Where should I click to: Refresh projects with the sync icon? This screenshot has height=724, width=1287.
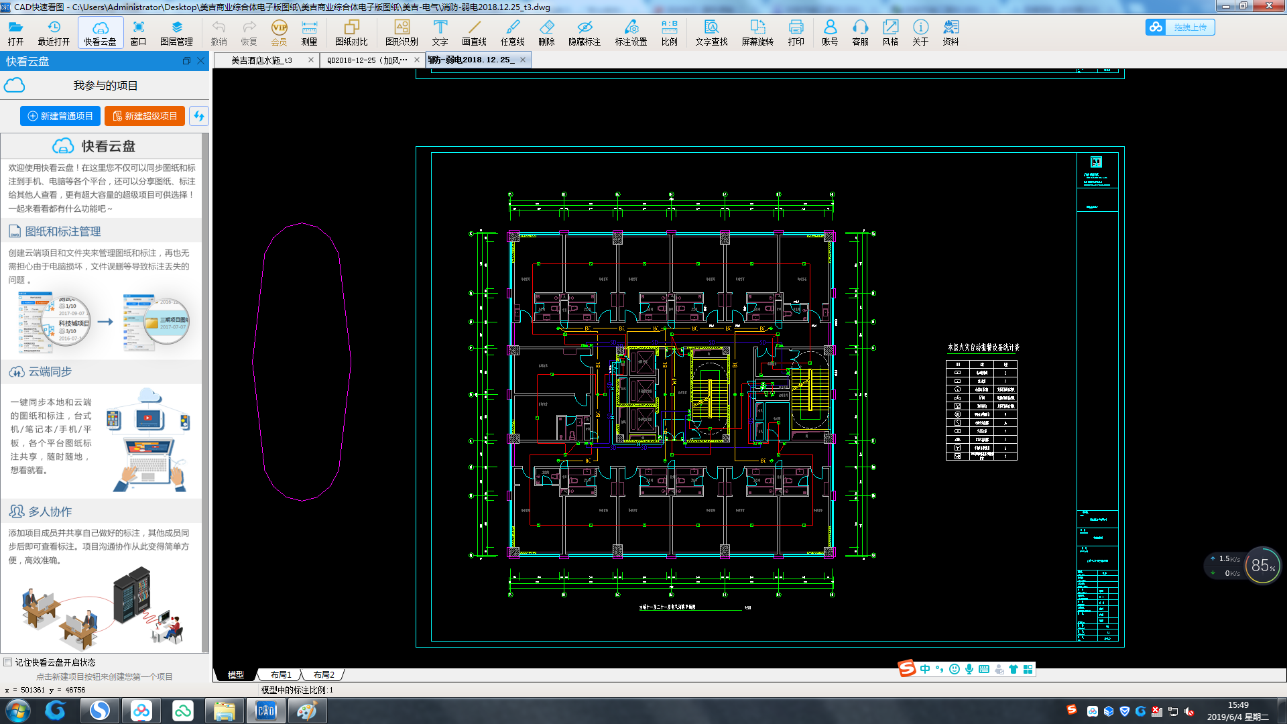[198, 116]
